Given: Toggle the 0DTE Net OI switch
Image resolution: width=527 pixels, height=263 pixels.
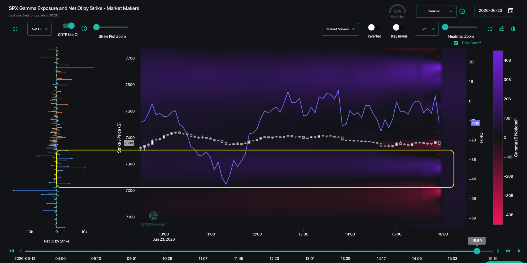Looking at the screenshot, I should [69, 26].
